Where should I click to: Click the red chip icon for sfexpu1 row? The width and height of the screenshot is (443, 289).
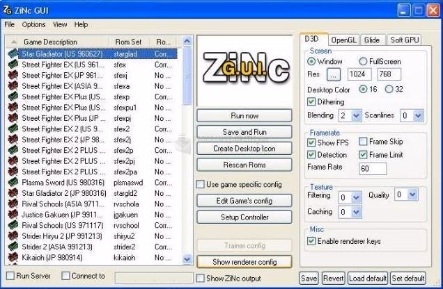pos(13,107)
